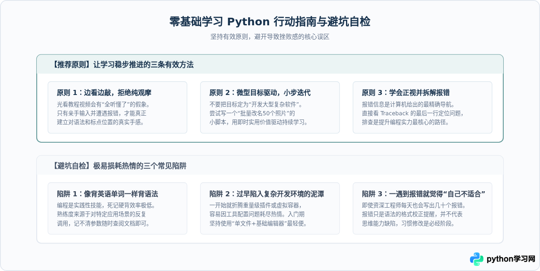Click the line 熟练度来源于对特定应用场景的反复
The width and height of the screenshot is (540, 271).
pos(102,214)
